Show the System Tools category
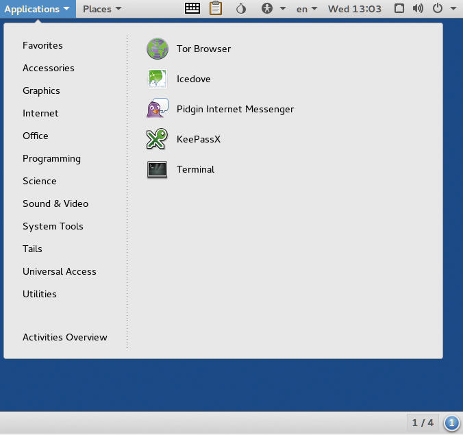463x435 pixels. pos(53,227)
